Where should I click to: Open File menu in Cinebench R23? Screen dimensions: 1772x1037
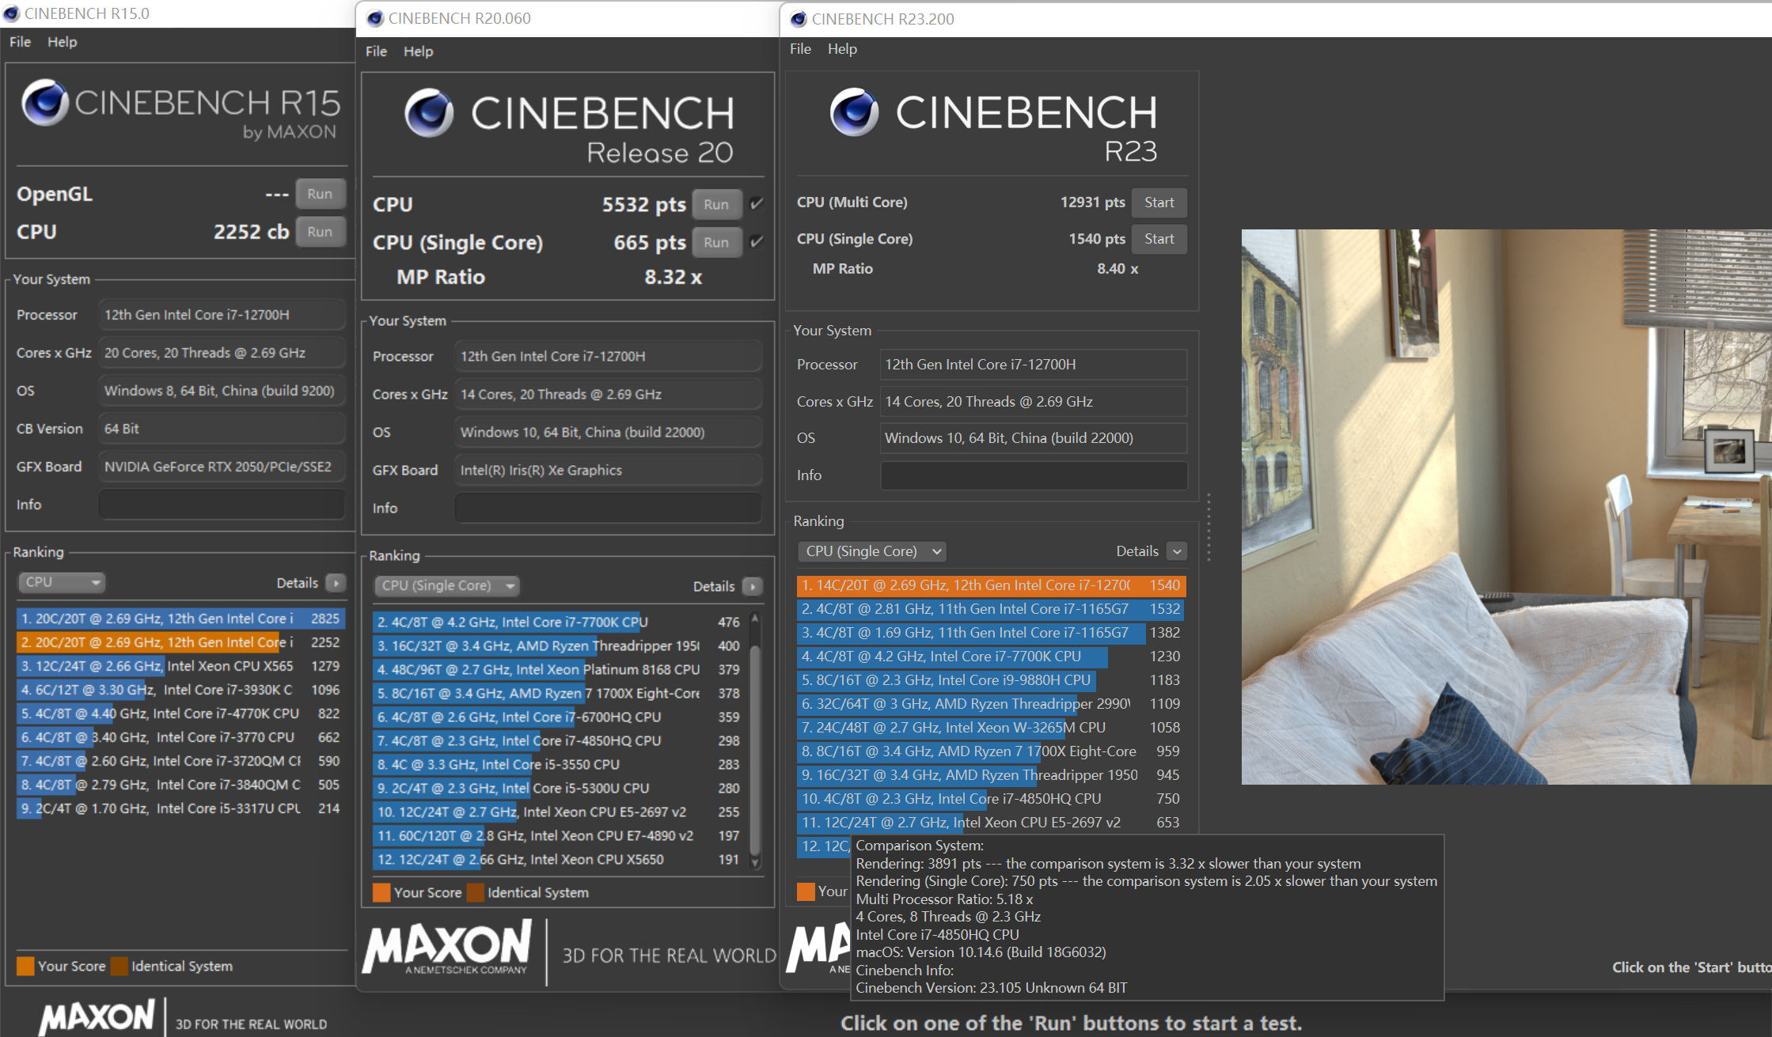coord(800,49)
